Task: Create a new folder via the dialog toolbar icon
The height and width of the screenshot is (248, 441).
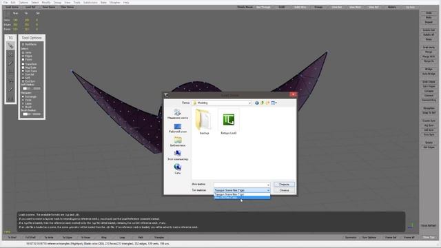Action: pyautogui.click(x=267, y=103)
